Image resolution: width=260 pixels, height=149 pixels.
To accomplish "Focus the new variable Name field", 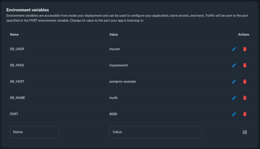I will (x=34, y=132).
